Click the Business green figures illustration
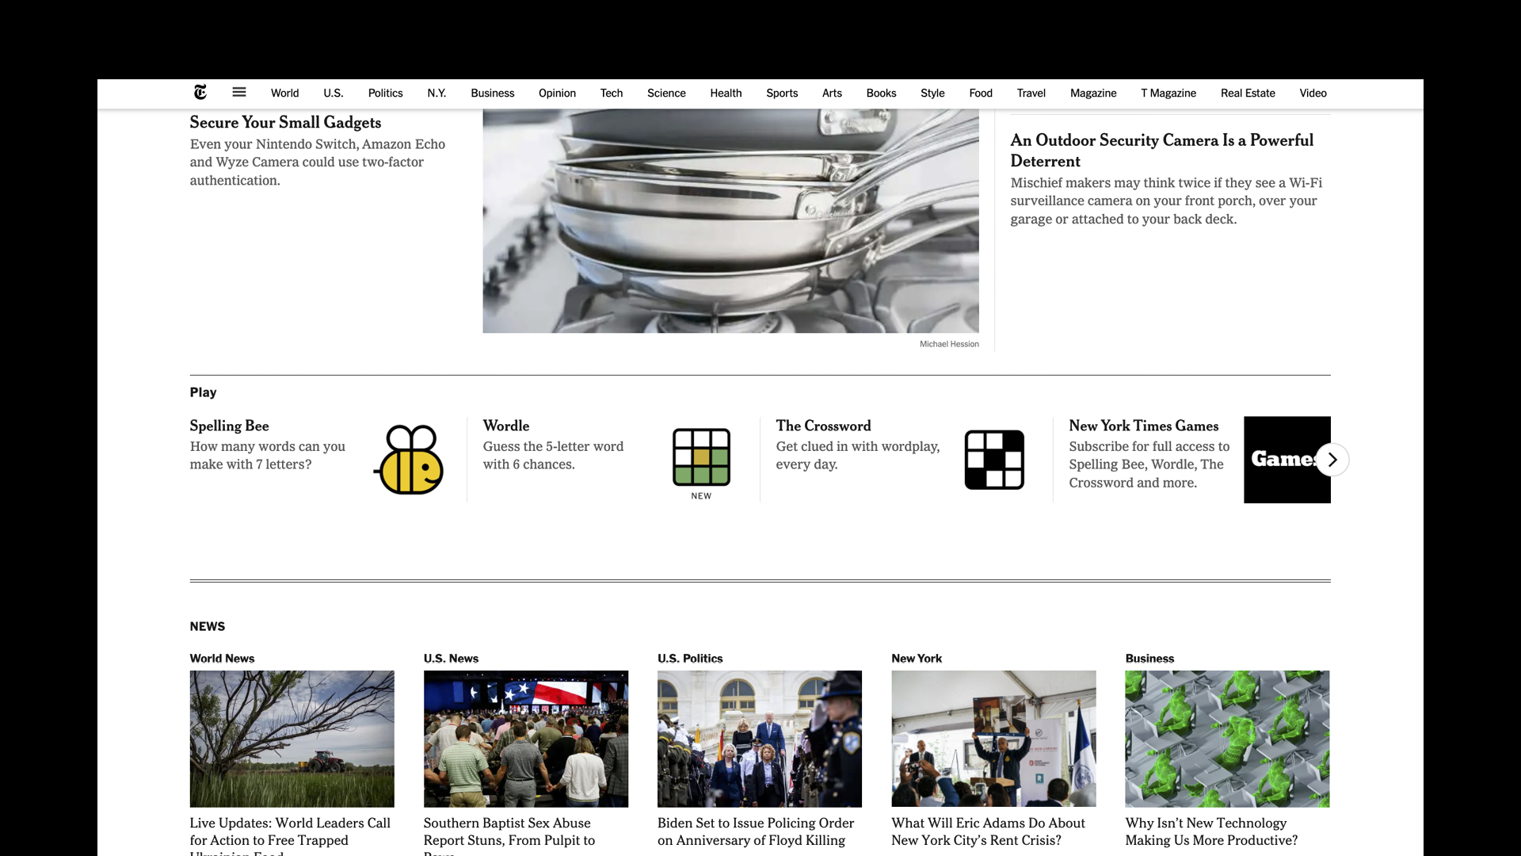The height and width of the screenshot is (856, 1521). (x=1227, y=739)
